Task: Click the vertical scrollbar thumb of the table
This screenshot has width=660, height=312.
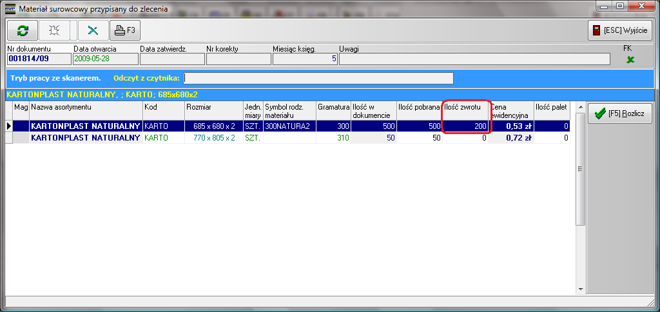Action: click(580, 169)
